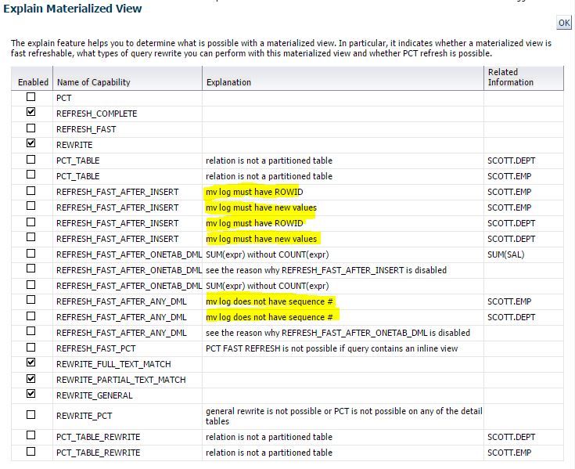The image size is (575, 469).
Task: Click the Related Information column header
Action: click(510, 77)
